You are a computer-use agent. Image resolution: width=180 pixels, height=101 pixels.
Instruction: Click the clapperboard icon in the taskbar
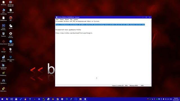point(44,99)
